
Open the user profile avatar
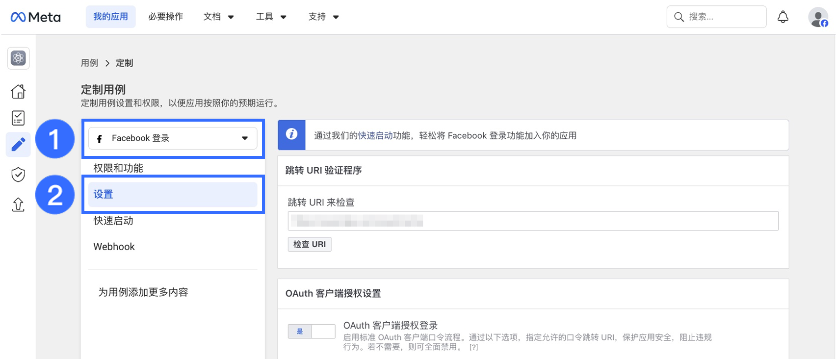818,17
